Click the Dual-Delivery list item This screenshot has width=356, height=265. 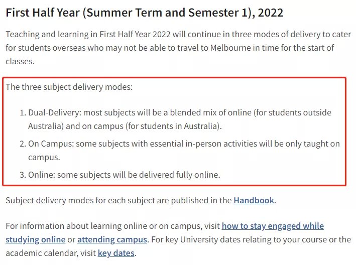pyautogui.click(x=180, y=119)
